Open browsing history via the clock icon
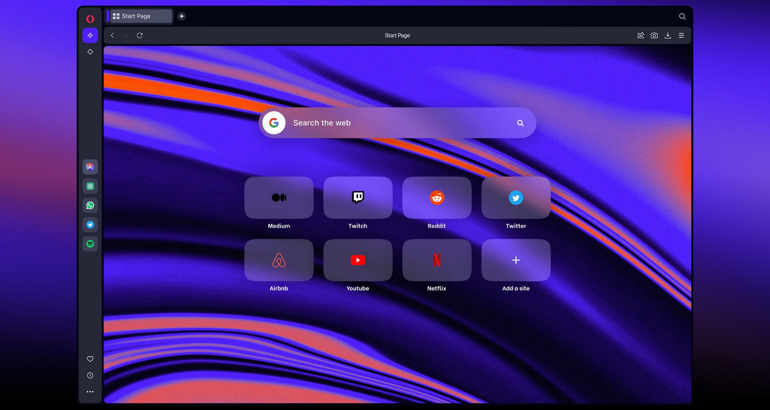Viewport: 770px width, 410px height. (x=90, y=375)
